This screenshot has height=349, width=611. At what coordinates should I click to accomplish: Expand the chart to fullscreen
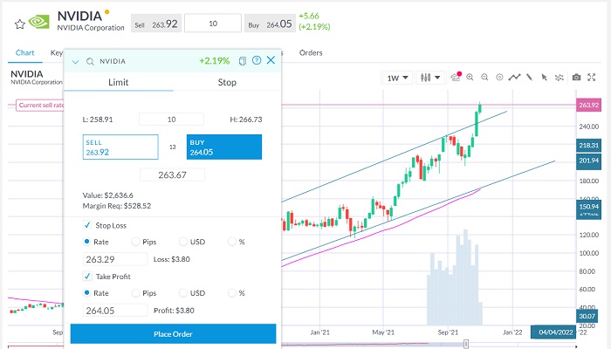pyautogui.click(x=592, y=77)
